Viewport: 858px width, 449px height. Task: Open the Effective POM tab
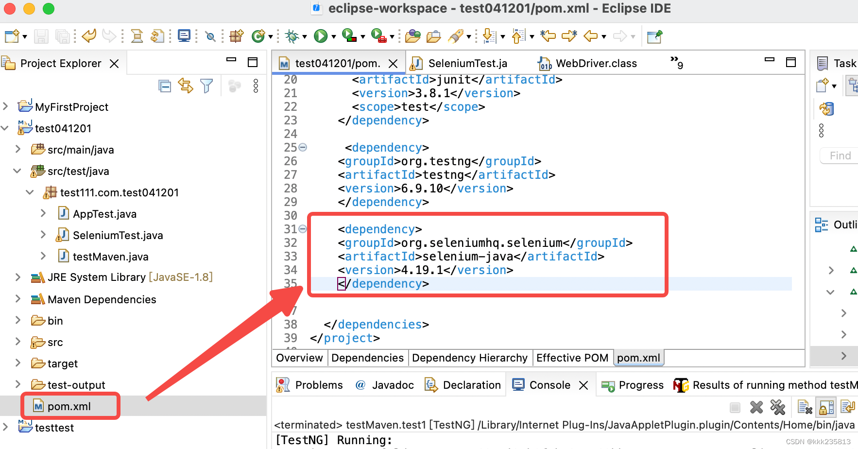572,358
